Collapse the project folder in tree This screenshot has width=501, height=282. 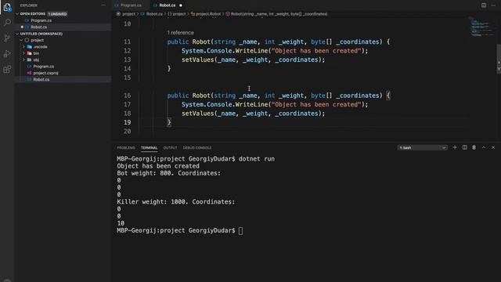(21, 40)
